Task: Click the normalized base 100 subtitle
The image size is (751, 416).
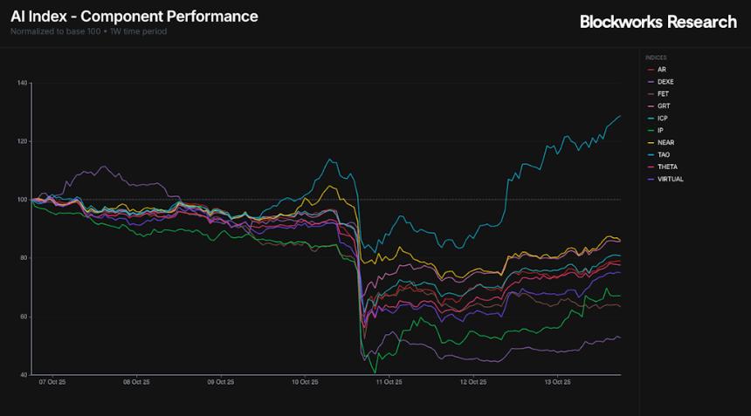Action: point(88,32)
